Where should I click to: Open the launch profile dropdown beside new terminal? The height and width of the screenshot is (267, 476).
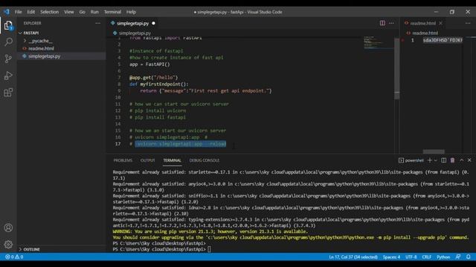(x=436, y=160)
